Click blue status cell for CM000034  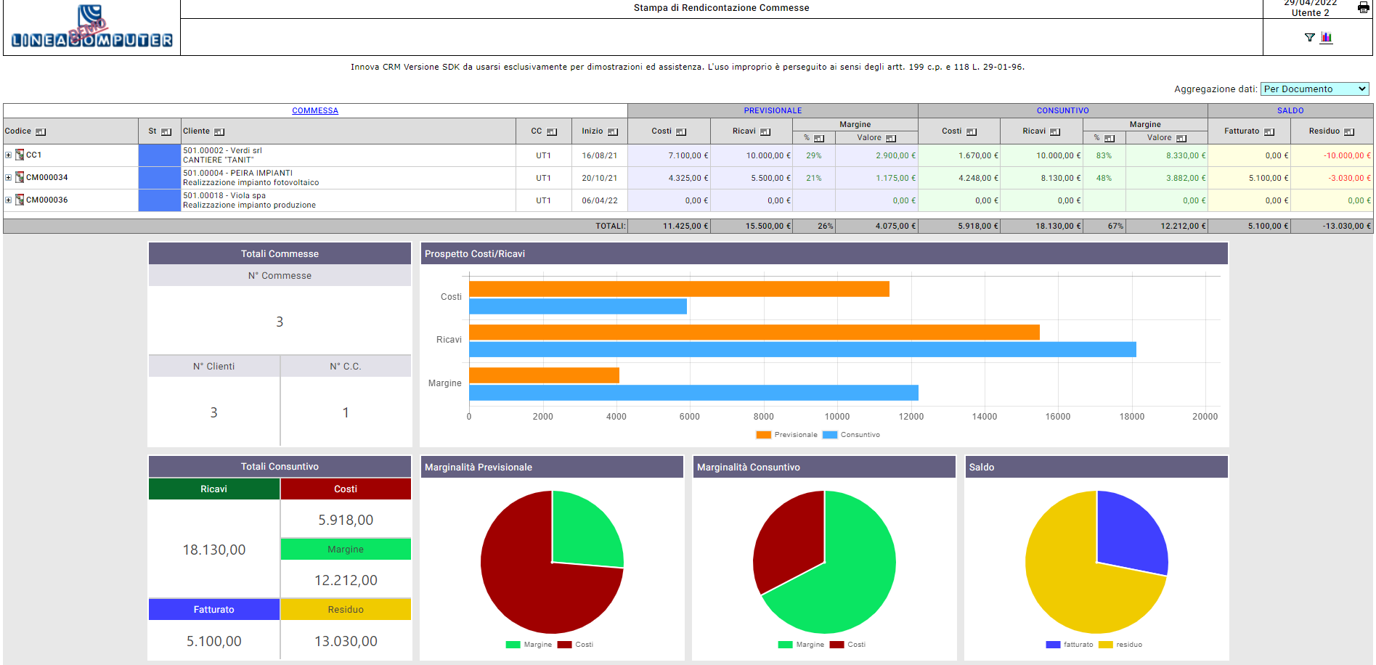pyautogui.click(x=159, y=178)
